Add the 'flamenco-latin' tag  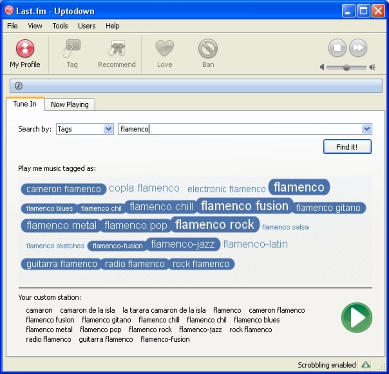click(x=255, y=244)
